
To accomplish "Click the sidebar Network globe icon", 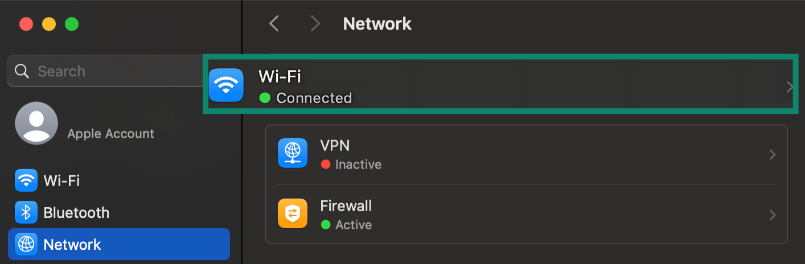I will 26,245.
